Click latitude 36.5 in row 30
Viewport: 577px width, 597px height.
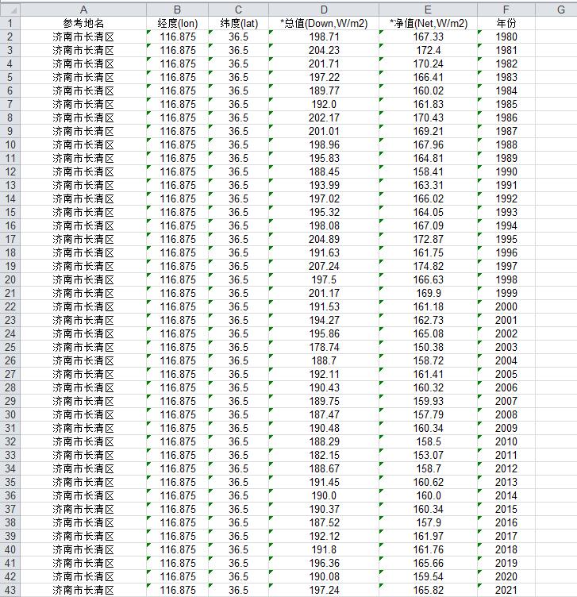[239, 414]
